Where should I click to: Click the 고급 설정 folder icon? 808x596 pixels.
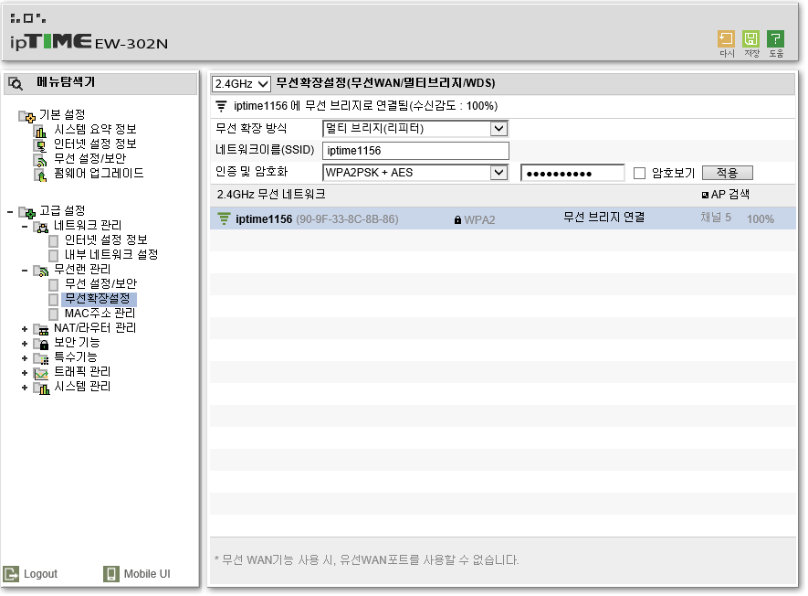click(26, 212)
